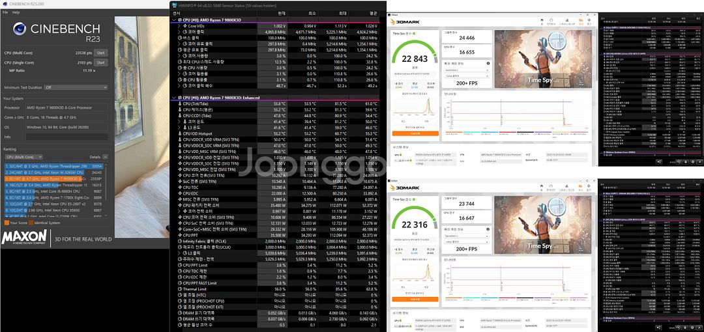
Task: Click the clock icon of 버스 클럭 row
Action: (x=180, y=38)
